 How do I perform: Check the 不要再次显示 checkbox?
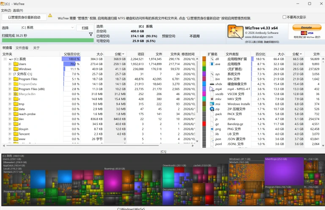(284, 17)
